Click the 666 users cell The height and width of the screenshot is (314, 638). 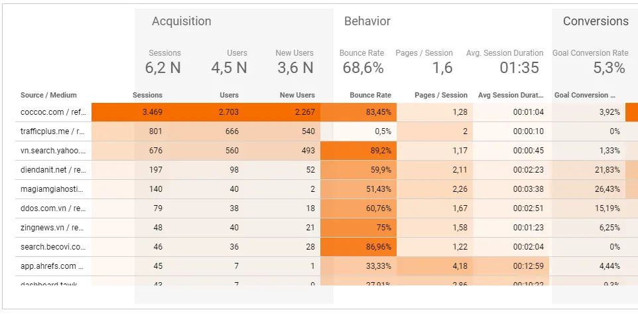206,131
